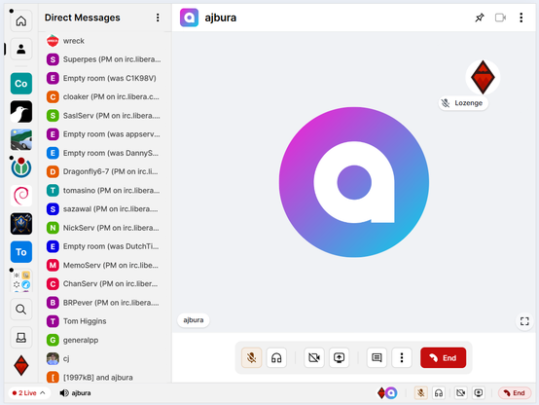
Task: Turn on camera in call bar
Action: (314, 358)
